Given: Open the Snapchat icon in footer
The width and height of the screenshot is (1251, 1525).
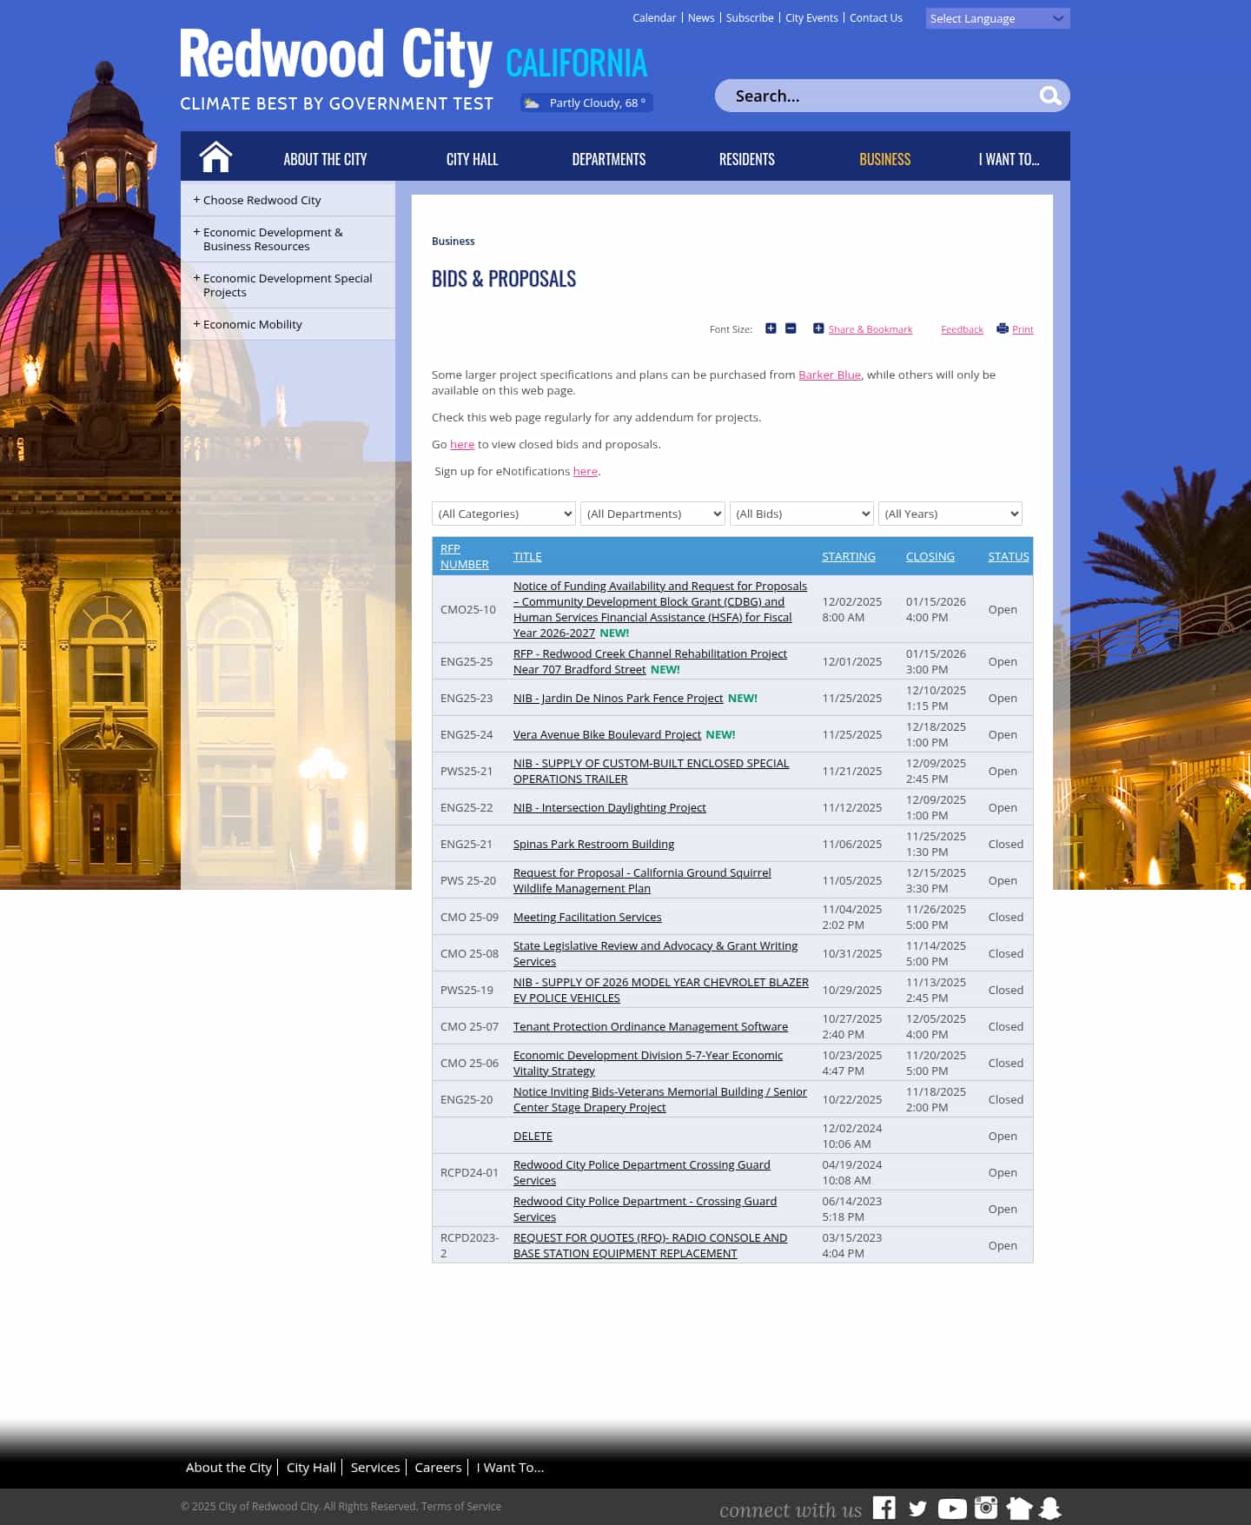Looking at the screenshot, I should (1050, 1508).
